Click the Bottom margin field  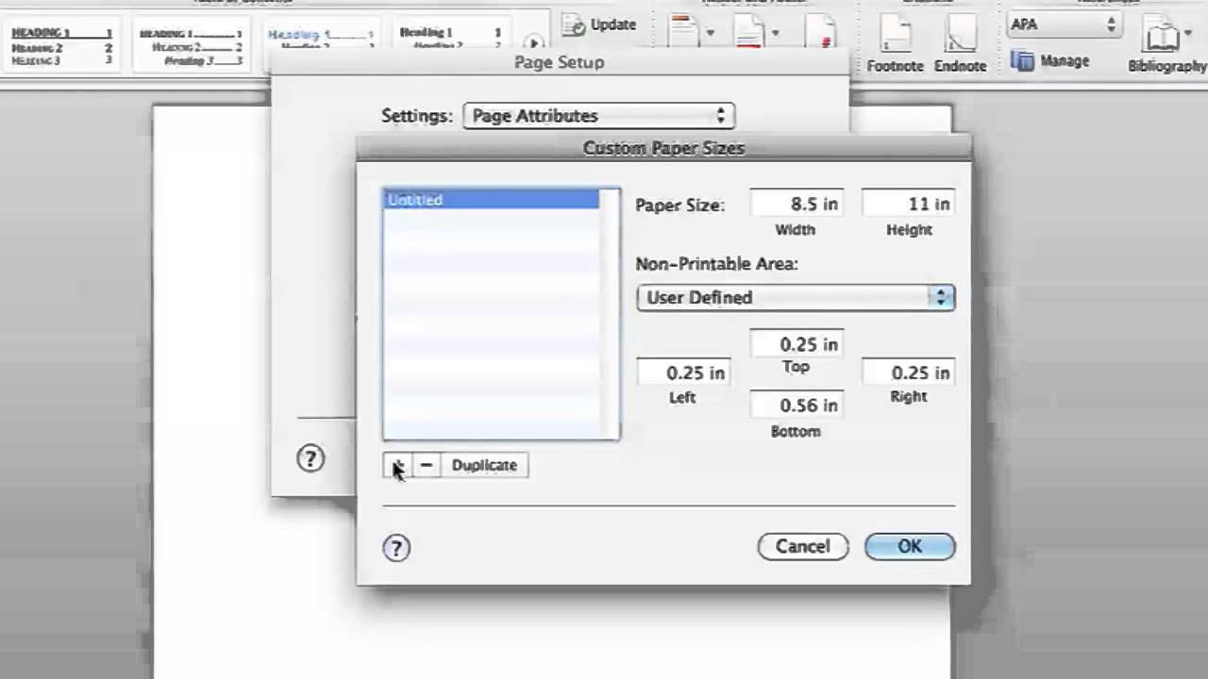click(x=796, y=406)
